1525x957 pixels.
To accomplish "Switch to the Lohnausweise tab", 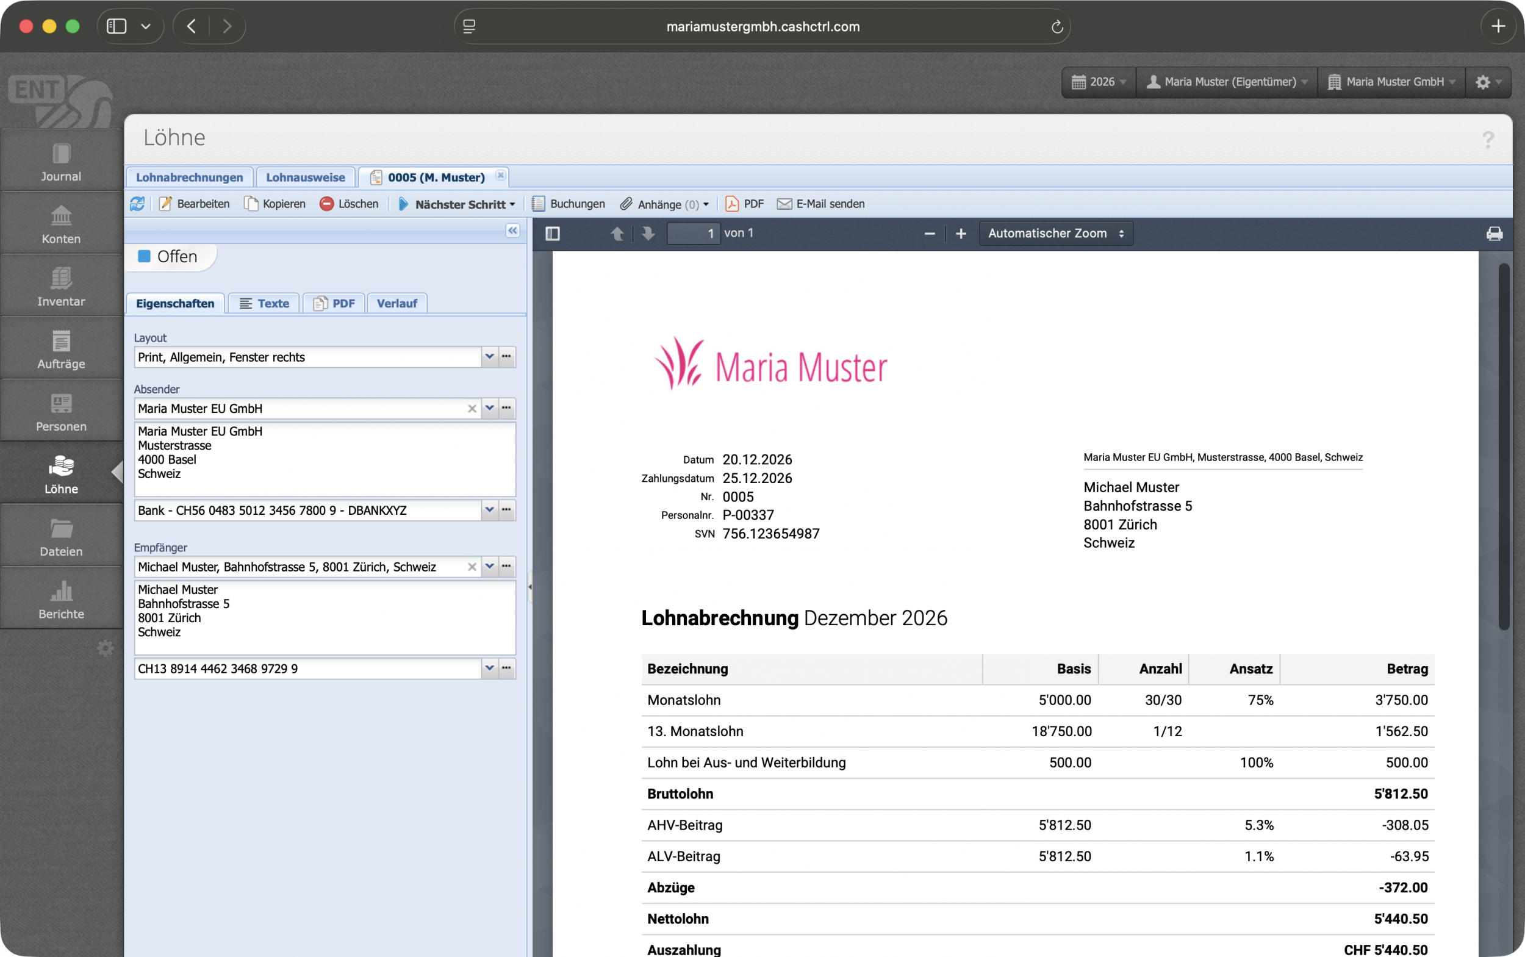I will 305,177.
